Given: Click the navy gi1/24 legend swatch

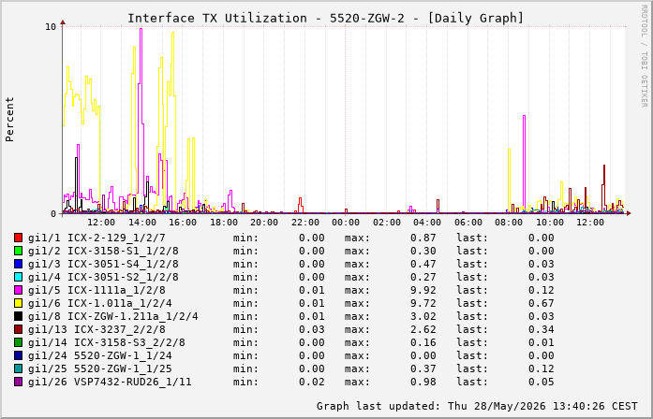Looking at the screenshot, I should (18, 355).
